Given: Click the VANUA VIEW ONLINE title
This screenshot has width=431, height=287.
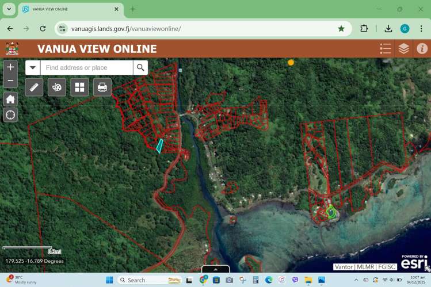Looking at the screenshot, I should (97, 49).
